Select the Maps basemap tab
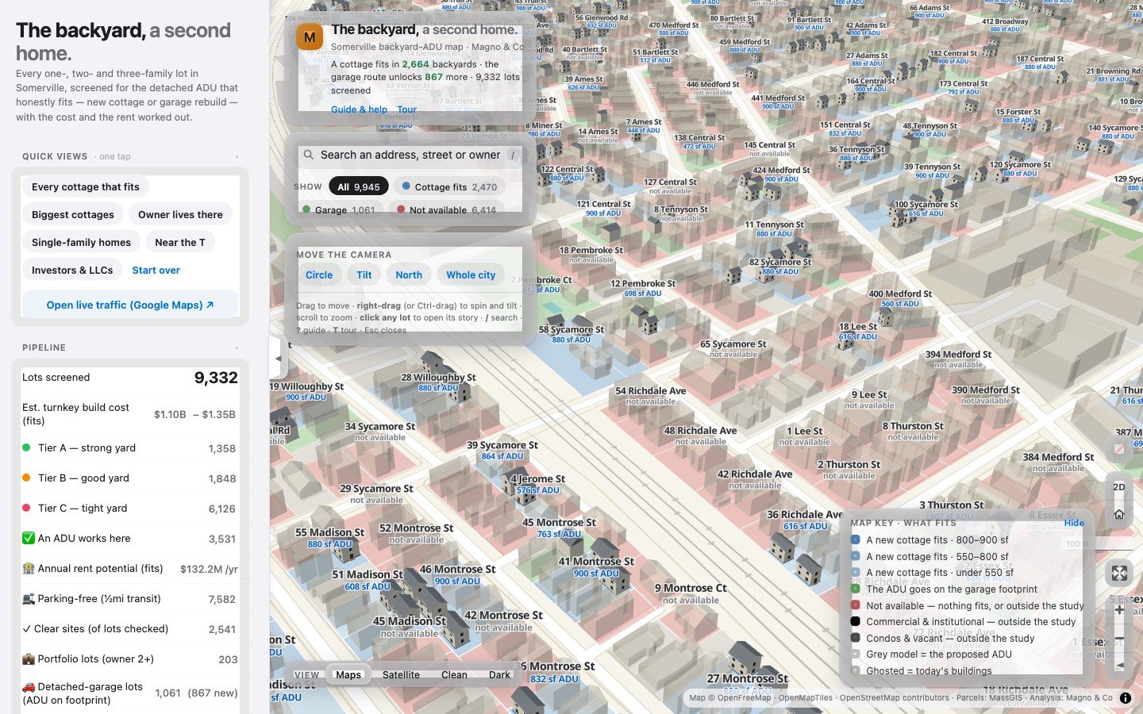1143x714 pixels. pyautogui.click(x=348, y=674)
